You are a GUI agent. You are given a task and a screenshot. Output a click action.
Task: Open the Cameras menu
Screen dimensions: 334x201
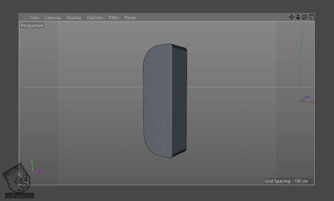tap(53, 18)
